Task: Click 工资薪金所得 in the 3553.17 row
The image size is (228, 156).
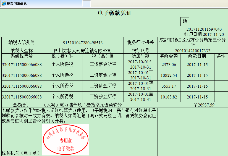Action: pyautogui.click(x=103, y=86)
